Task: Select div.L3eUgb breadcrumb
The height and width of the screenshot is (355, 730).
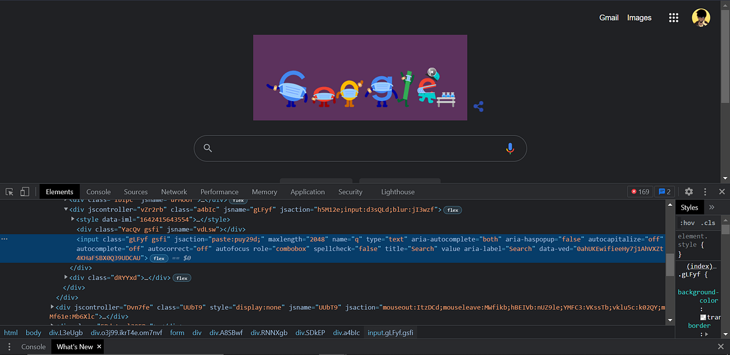Action: point(66,332)
